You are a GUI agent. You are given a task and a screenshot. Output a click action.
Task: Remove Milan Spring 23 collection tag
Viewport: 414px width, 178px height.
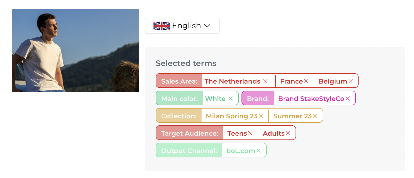point(261,116)
